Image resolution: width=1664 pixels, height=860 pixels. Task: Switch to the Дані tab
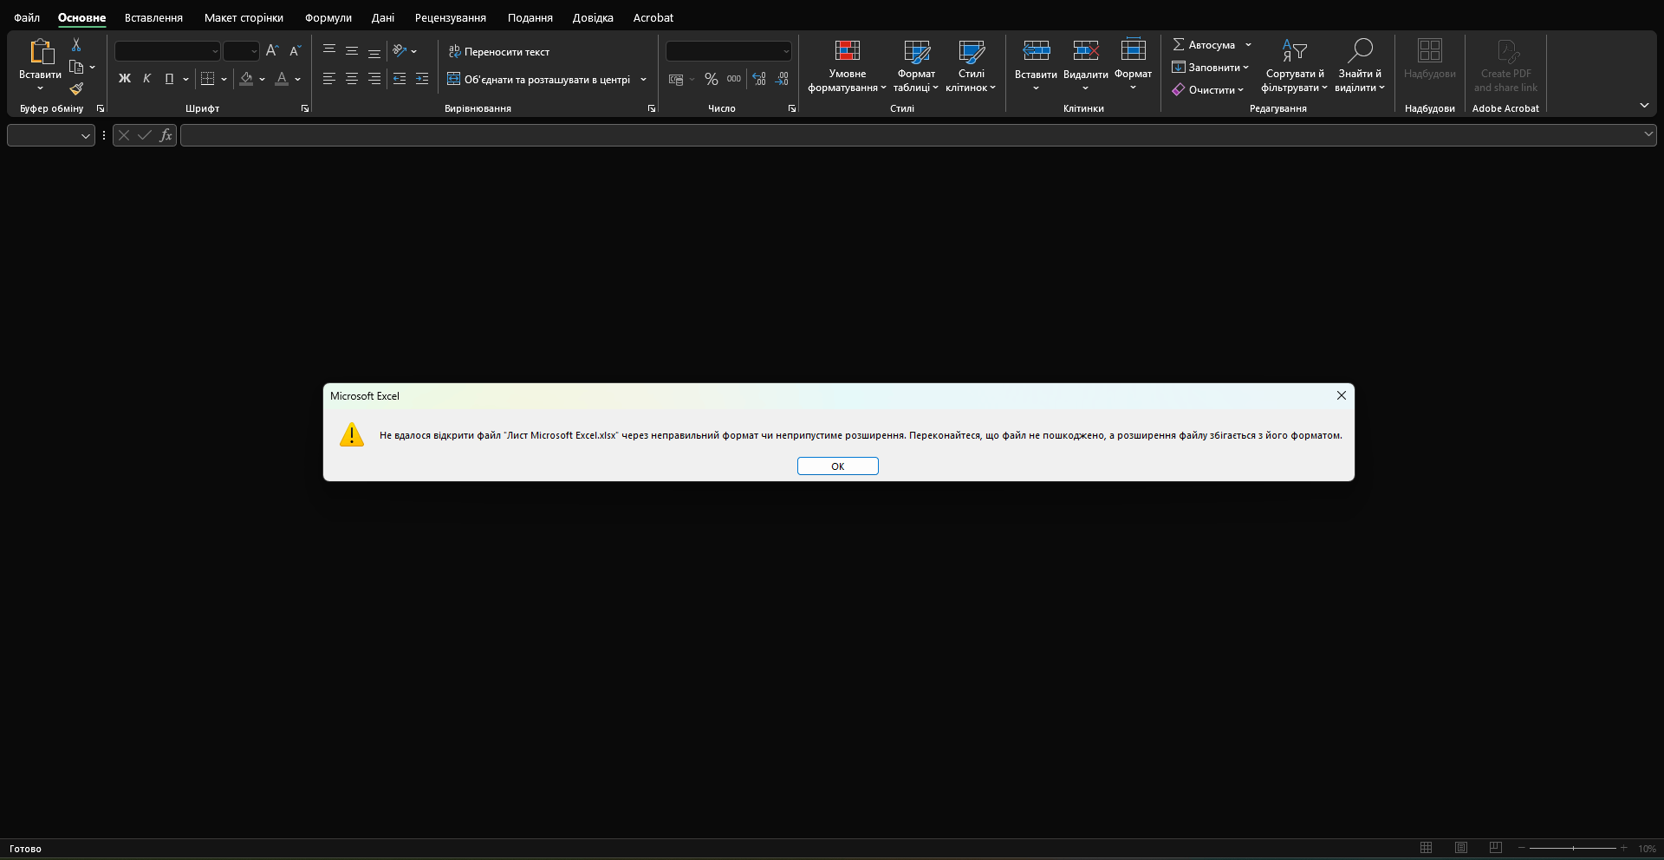[x=383, y=17]
